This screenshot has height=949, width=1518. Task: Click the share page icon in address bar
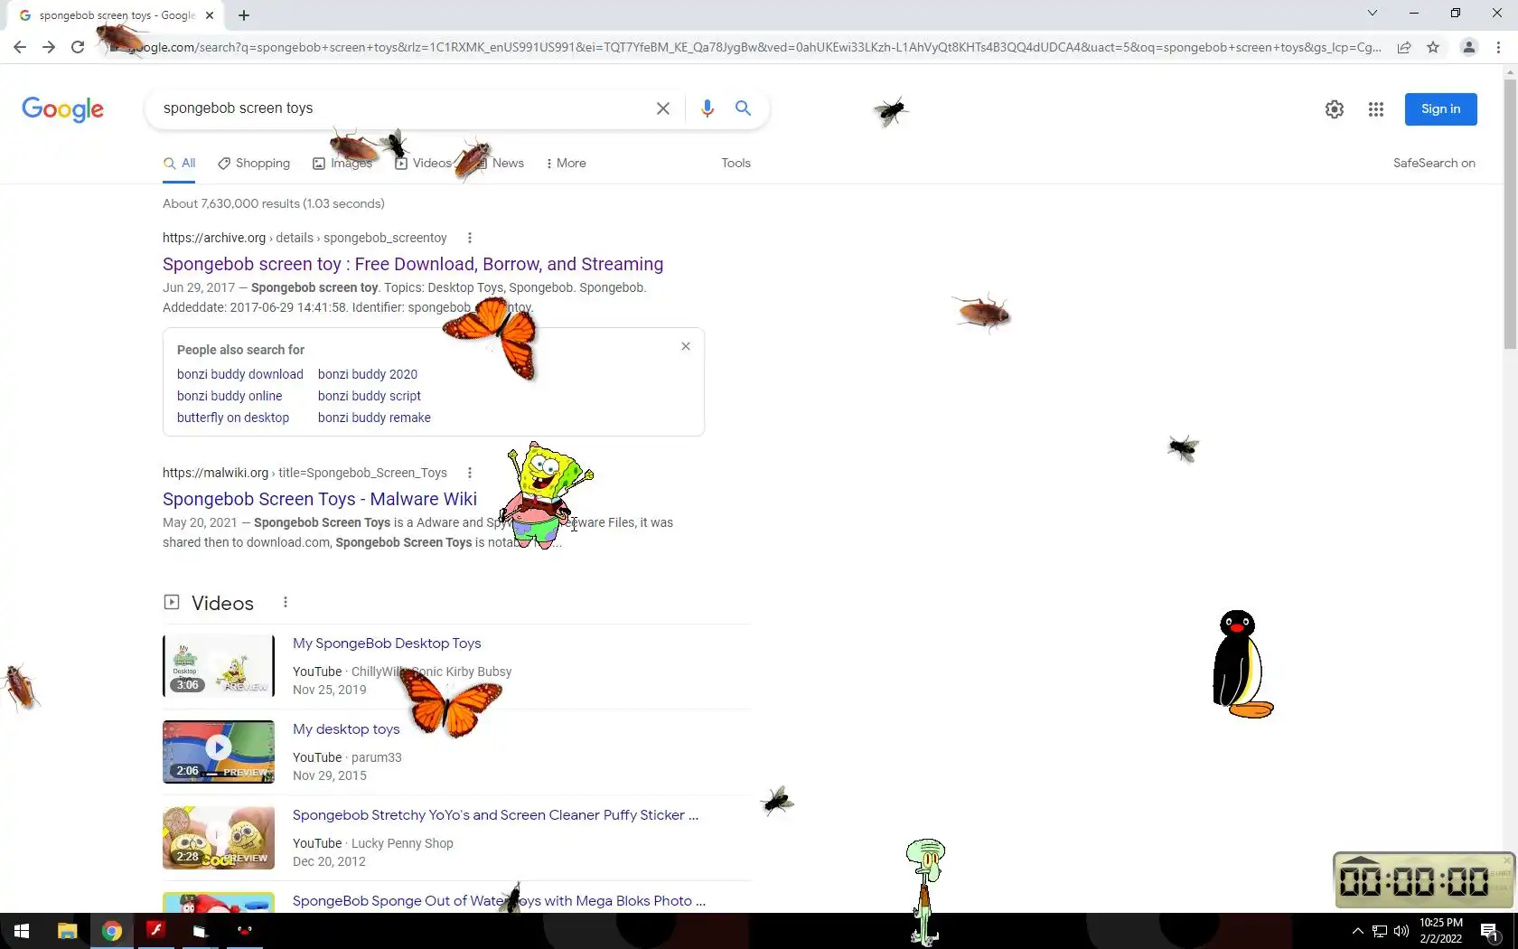click(x=1404, y=47)
